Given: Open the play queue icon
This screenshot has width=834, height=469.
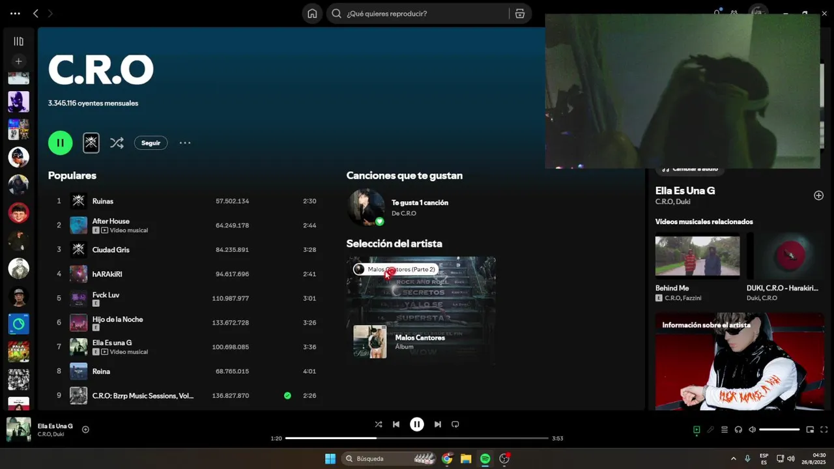Looking at the screenshot, I should (x=725, y=429).
